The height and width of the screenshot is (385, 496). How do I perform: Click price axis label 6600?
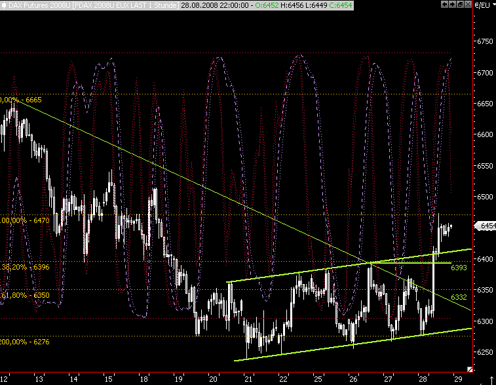click(486, 134)
